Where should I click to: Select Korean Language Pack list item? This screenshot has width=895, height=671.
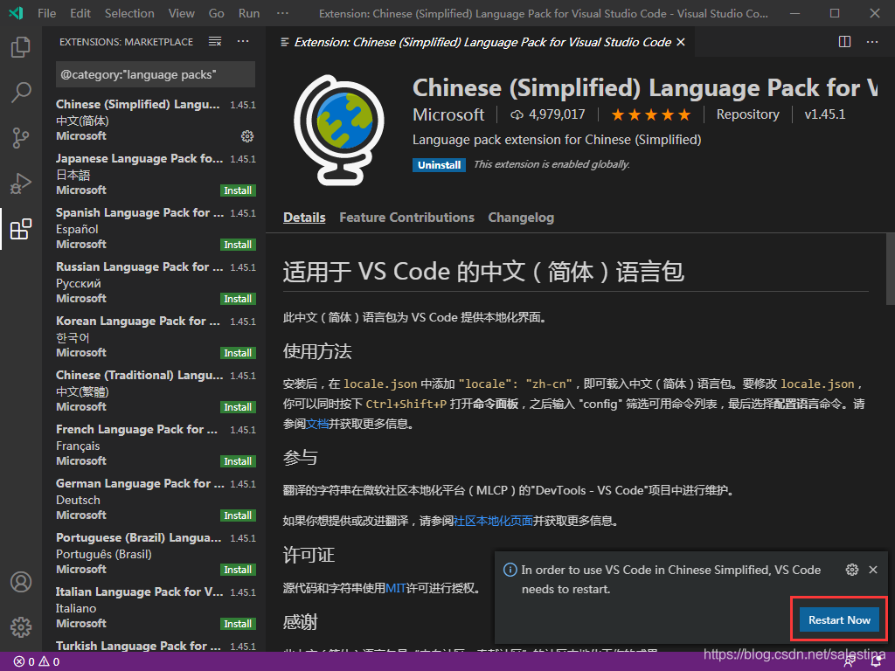[x=154, y=336]
